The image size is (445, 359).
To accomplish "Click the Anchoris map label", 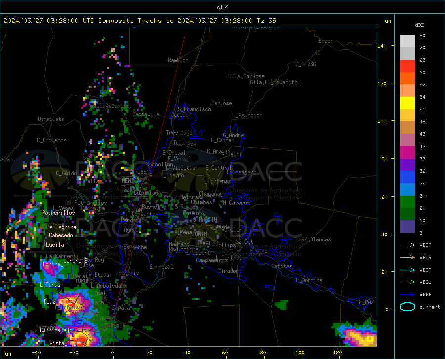I will 127,273.
